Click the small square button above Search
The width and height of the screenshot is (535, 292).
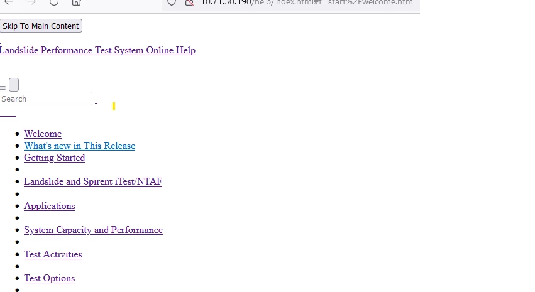click(14, 85)
